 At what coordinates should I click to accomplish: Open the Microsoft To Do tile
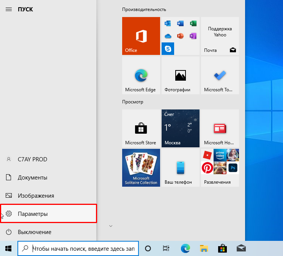click(x=220, y=75)
